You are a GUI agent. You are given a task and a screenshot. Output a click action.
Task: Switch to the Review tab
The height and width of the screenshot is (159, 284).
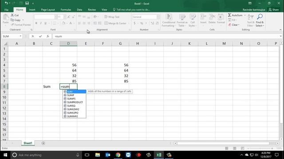[92, 10]
